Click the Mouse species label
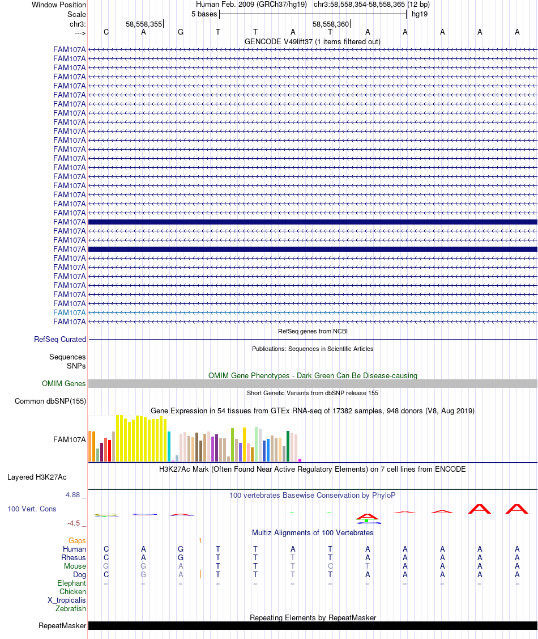 (x=75, y=566)
